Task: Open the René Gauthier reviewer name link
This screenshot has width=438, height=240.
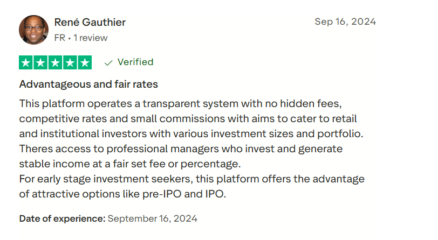Action: pos(90,22)
